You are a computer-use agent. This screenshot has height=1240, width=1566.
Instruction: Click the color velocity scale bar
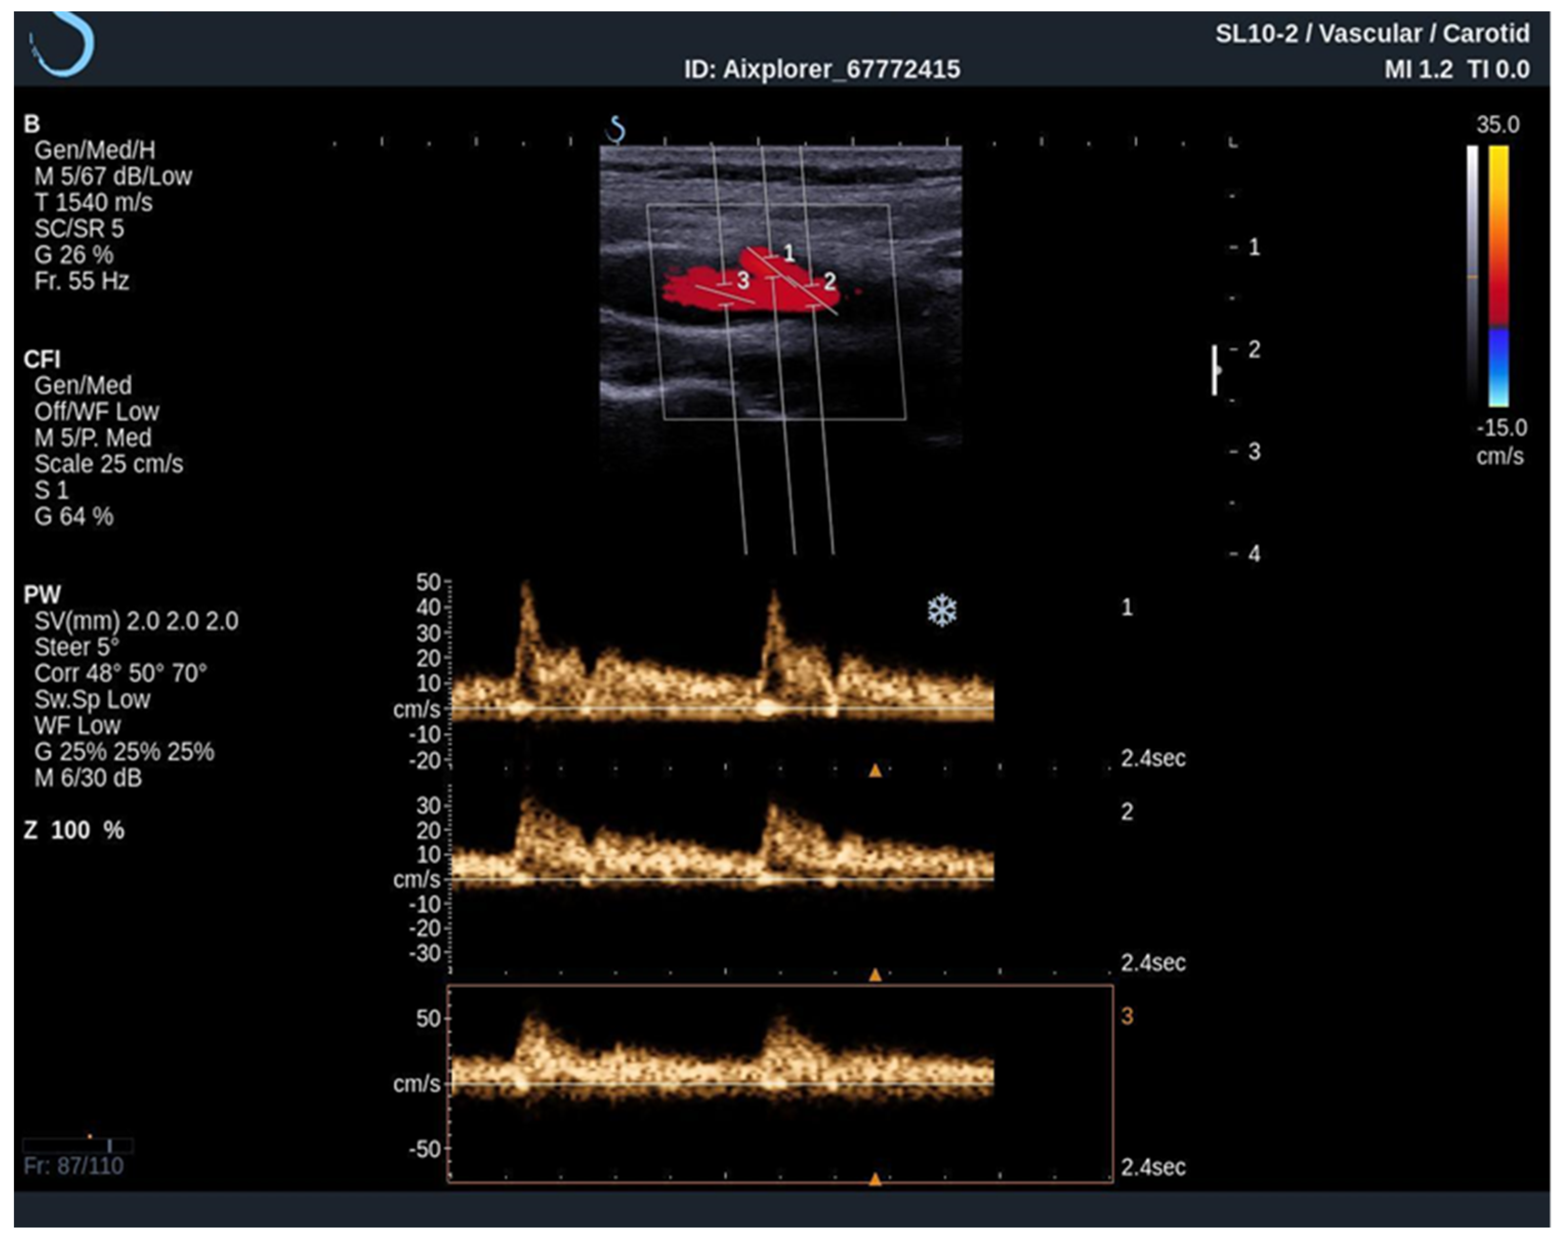[x=1498, y=276]
